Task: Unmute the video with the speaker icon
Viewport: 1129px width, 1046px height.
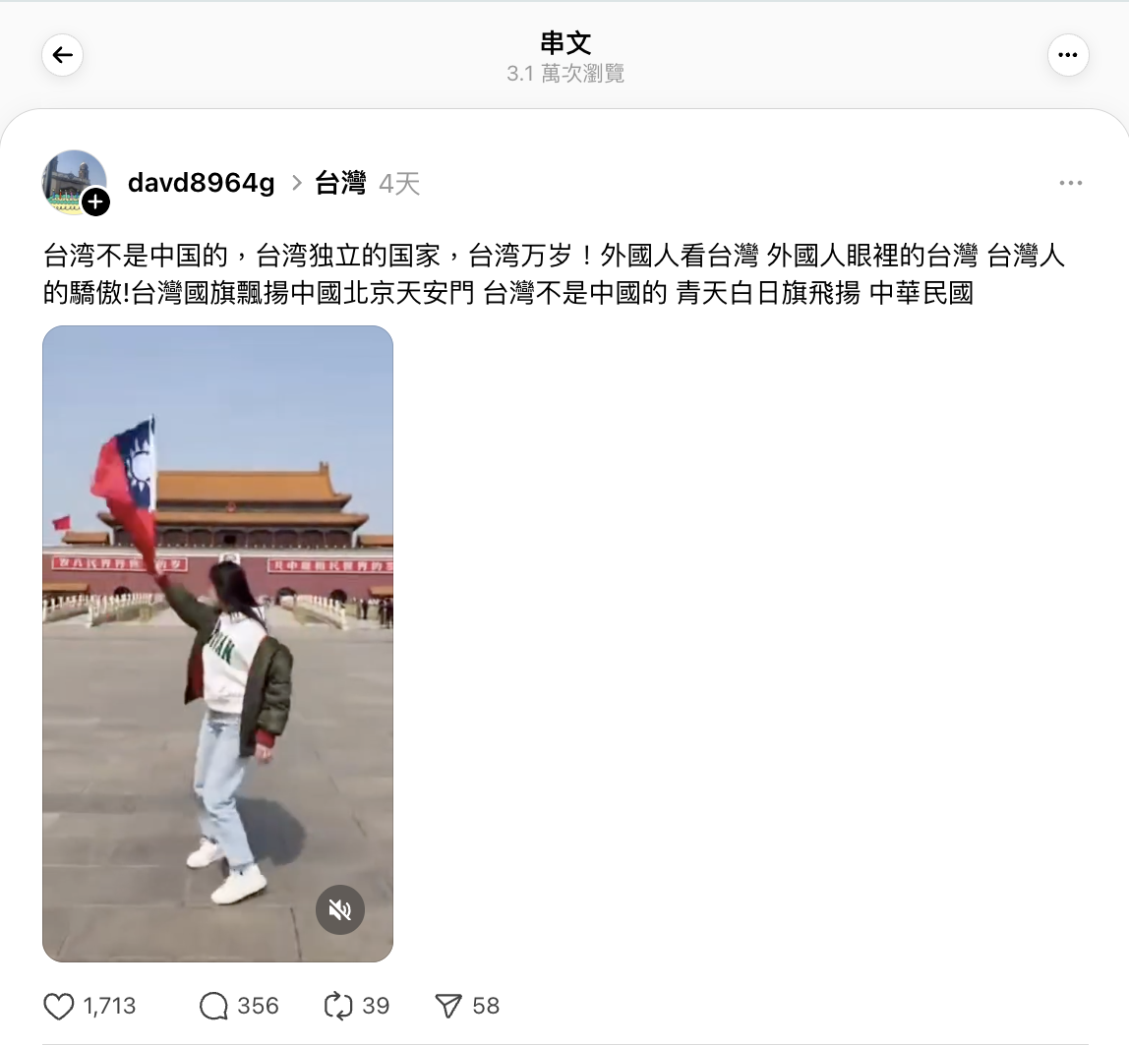Action: pyautogui.click(x=340, y=910)
